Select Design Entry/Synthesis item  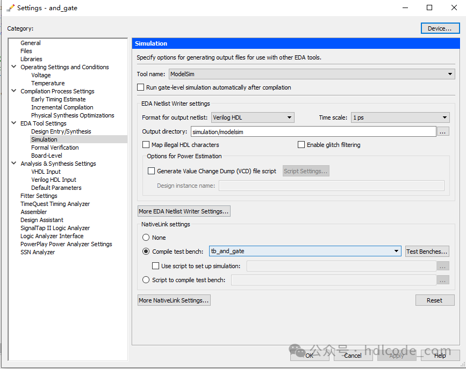point(61,131)
